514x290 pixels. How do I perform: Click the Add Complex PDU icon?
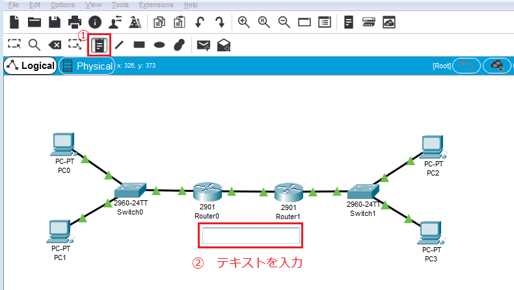coord(224,45)
